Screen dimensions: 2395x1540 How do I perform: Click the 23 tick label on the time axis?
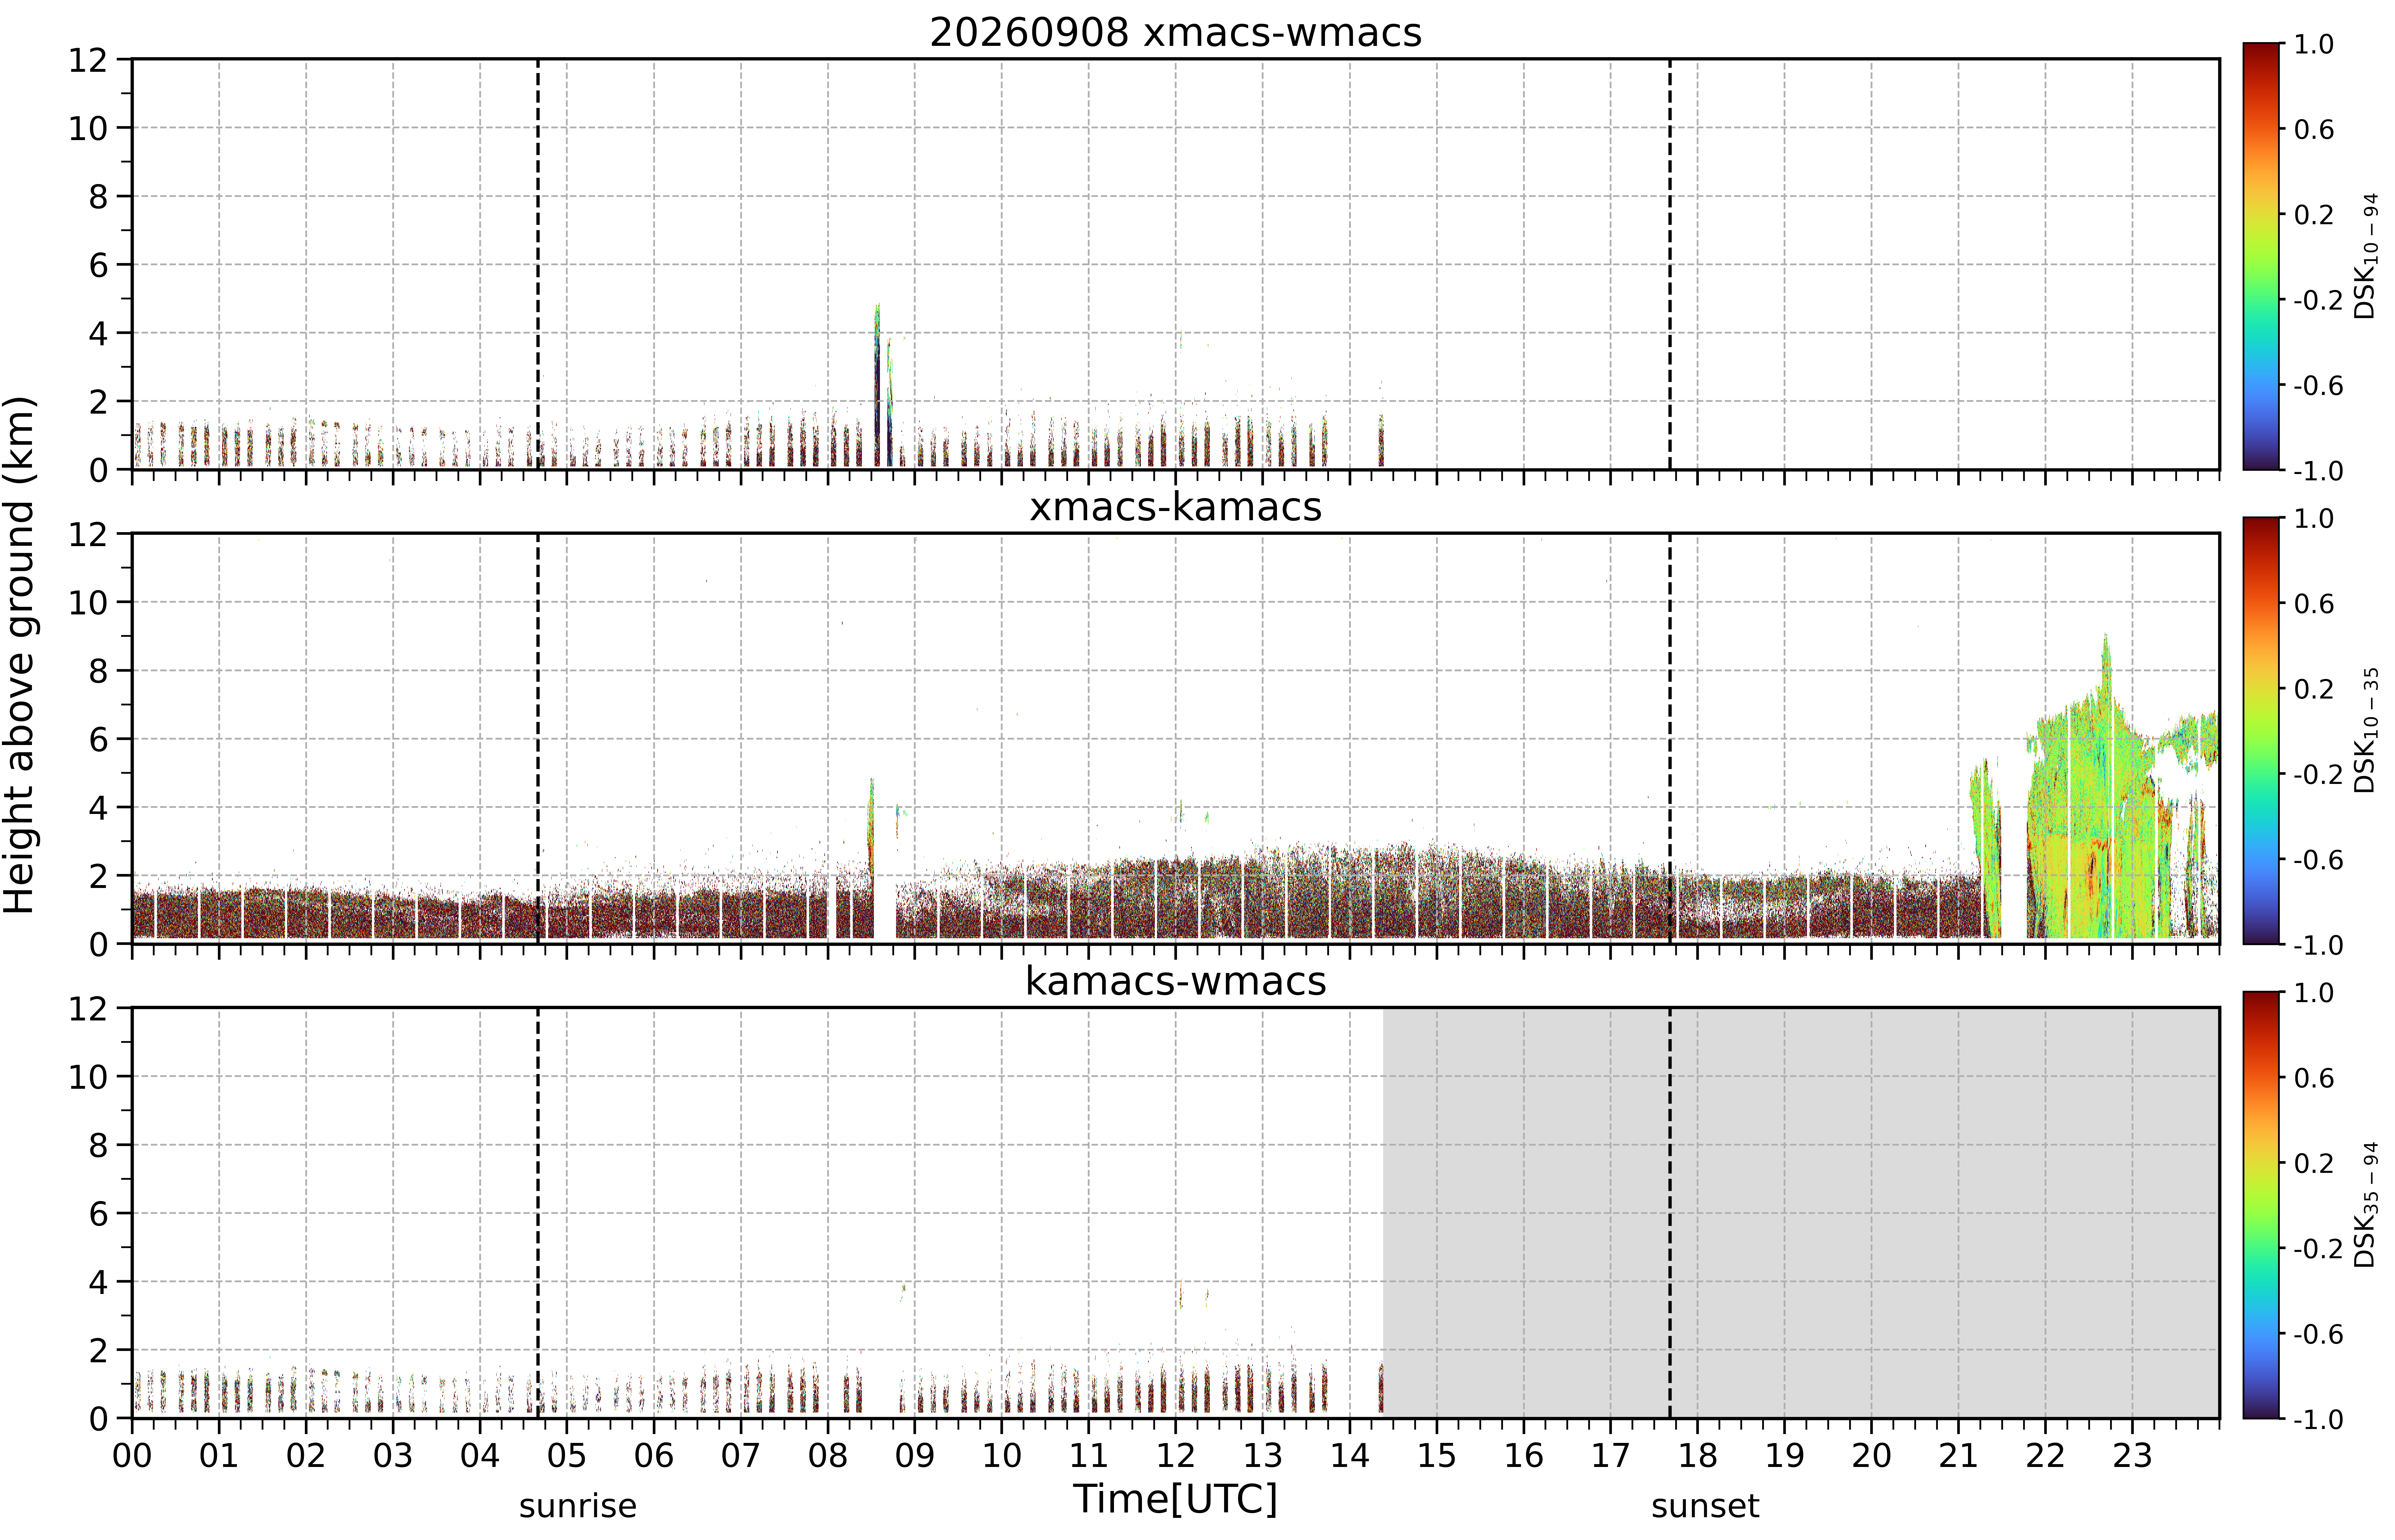(2132, 1455)
